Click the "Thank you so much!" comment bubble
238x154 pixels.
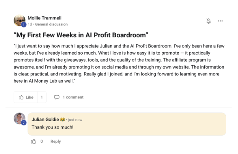point(126,127)
